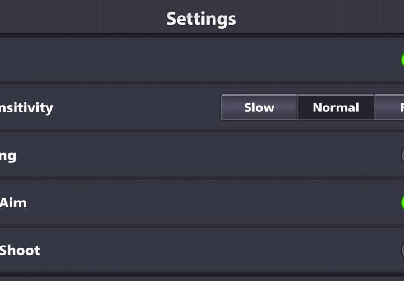
Task: Click the Sensitivity label text
Action: click(x=26, y=107)
